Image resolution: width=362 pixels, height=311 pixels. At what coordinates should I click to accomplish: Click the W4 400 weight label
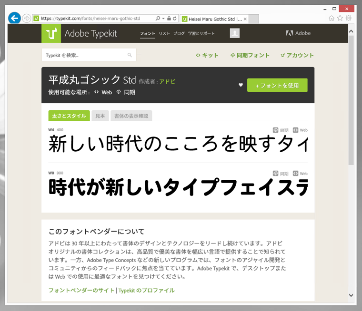click(56, 130)
